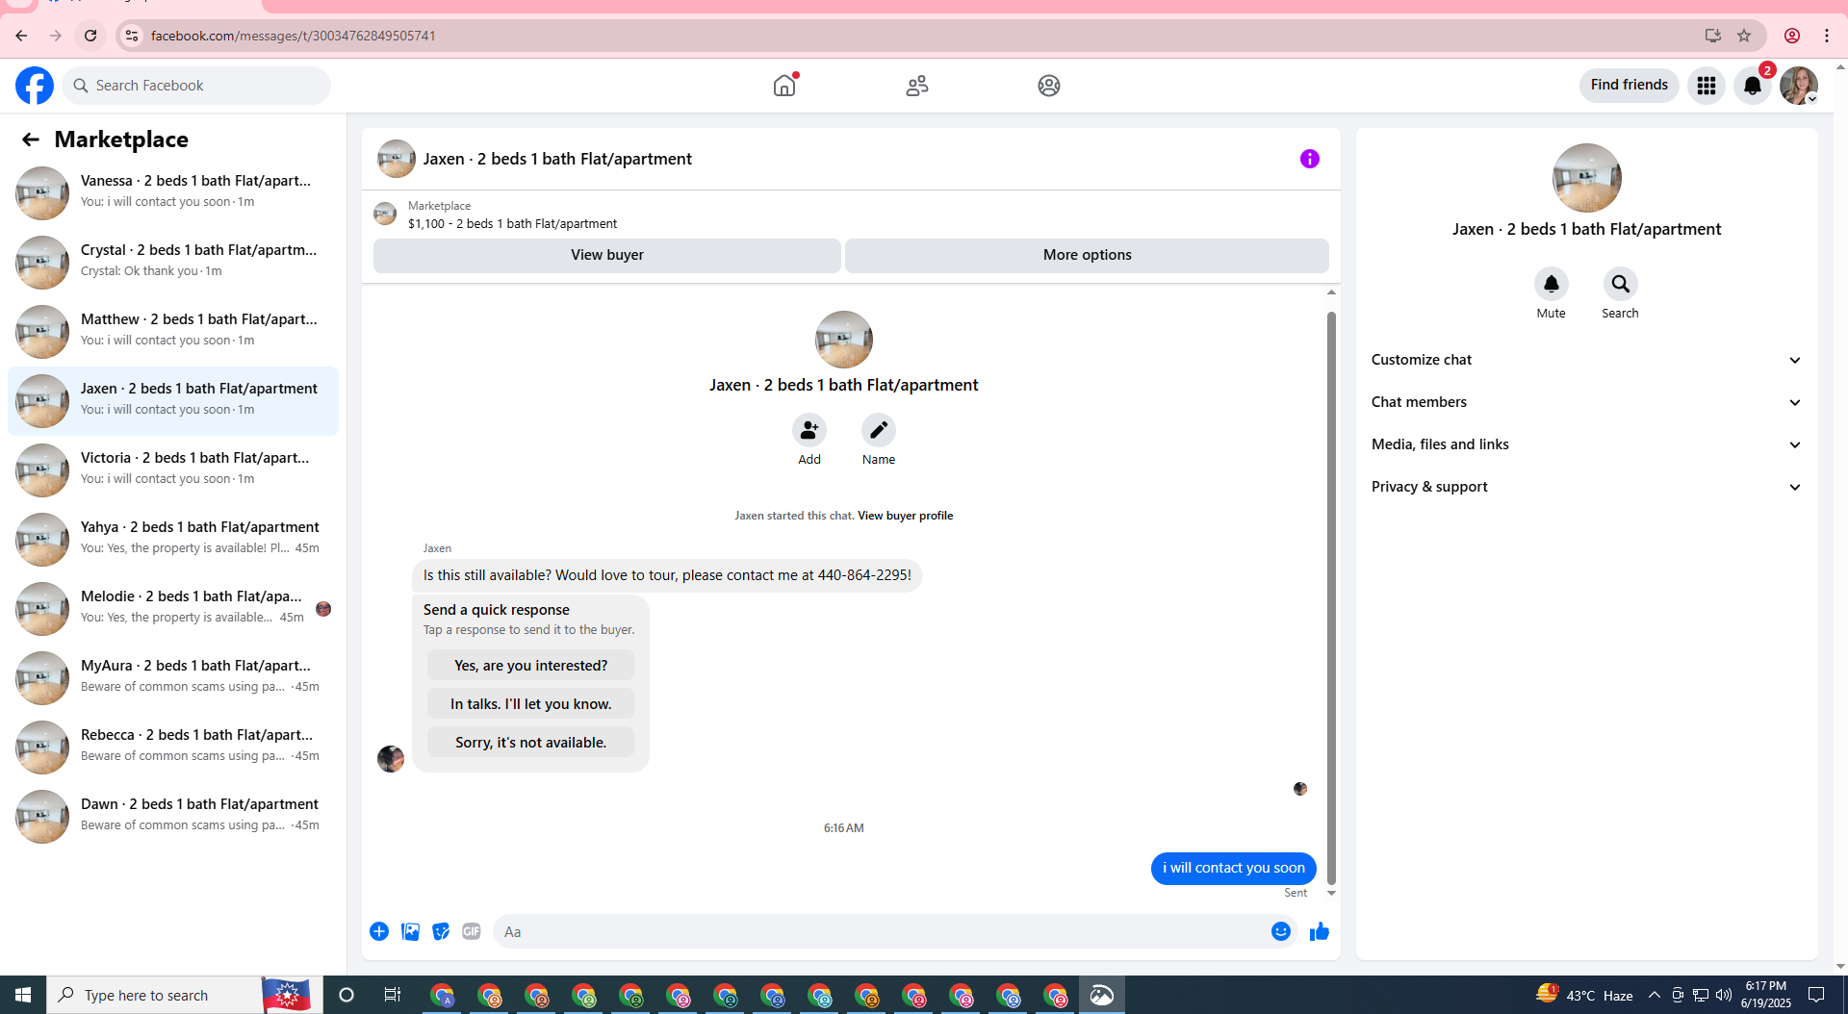The image size is (1848, 1014).
Task: Open the Windows action center notifications
Action: pyautogui.click(x=1816, y=995)
